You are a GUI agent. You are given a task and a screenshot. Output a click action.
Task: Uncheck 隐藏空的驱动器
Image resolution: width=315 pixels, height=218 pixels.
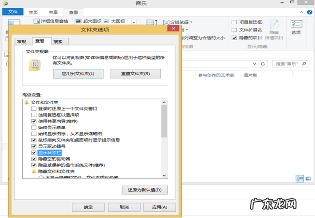click(x=34, y=159)
